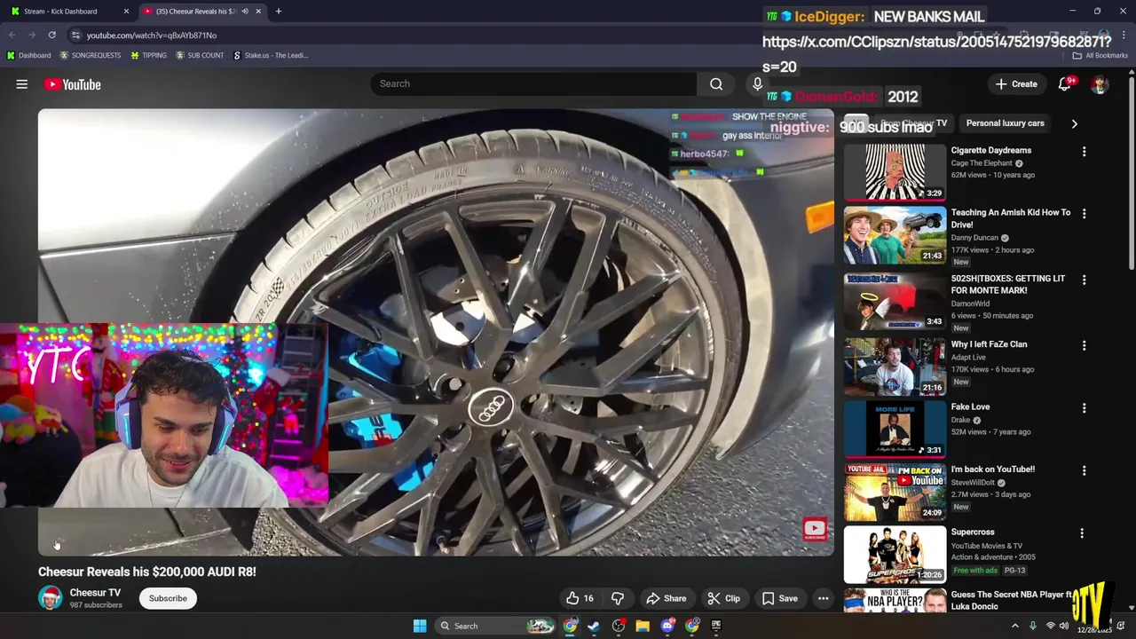Click the YouTube search input field

click(533, 83)
